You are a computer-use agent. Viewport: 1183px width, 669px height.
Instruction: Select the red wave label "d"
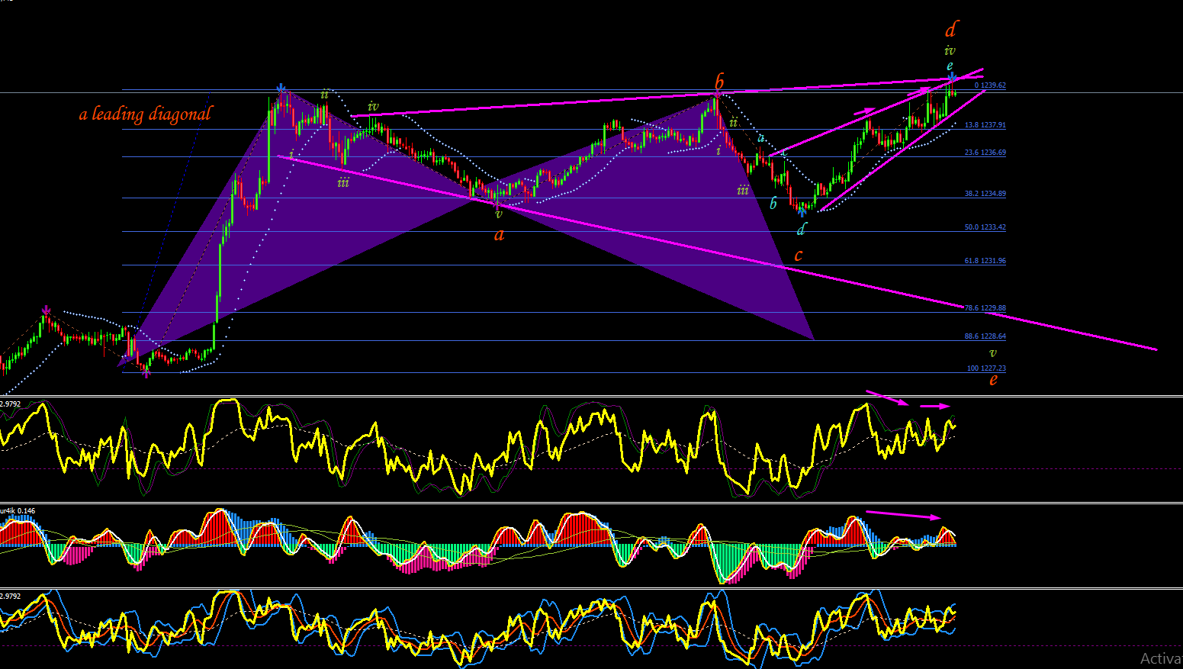click(x=950, y=30)
